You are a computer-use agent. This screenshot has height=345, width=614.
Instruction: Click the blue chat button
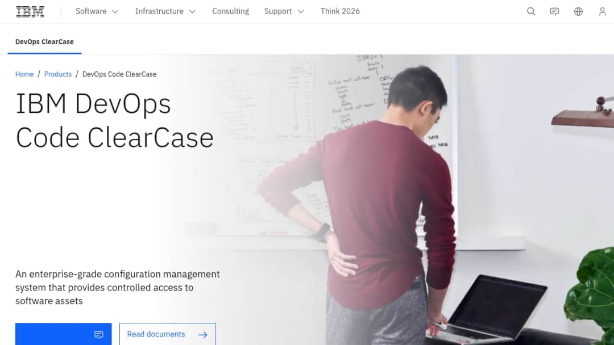(x=64, y=334)
